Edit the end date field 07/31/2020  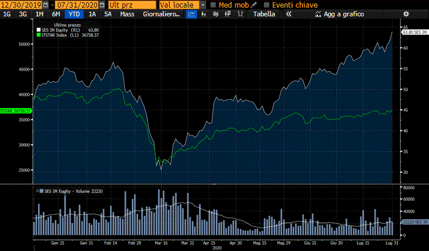pos(77,5)
